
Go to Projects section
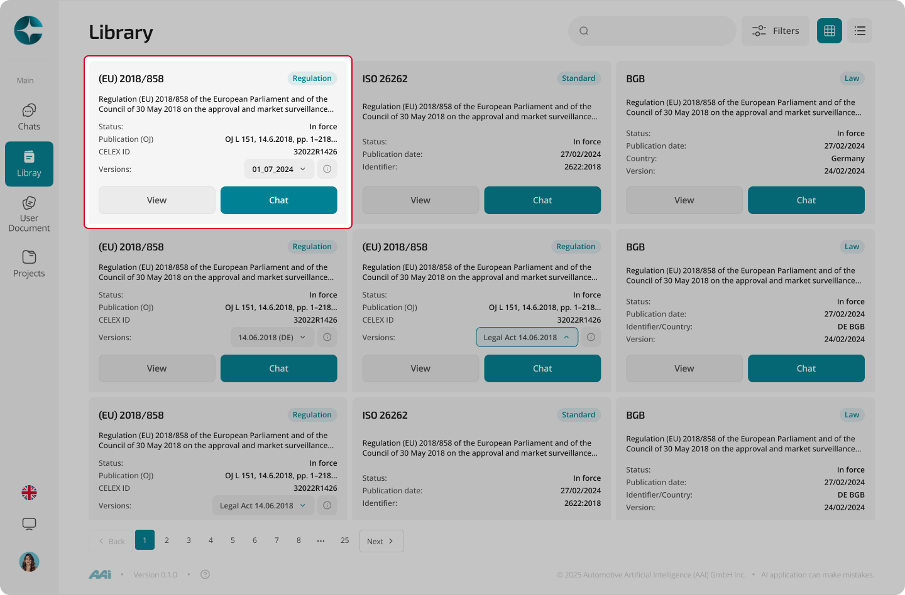pyautogui.click(x=29, y=264)
